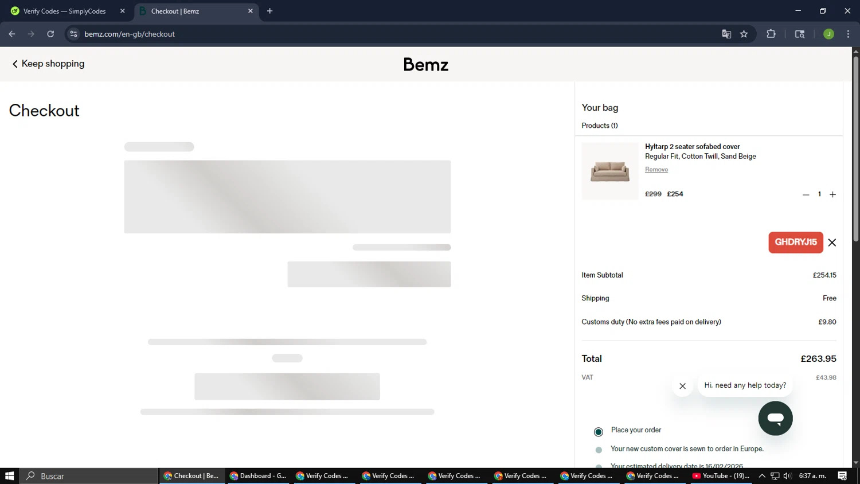The height and width of the screenshot is (484, 860).
Task: Open the YouTube taskbar window
Action: point(721,476)
